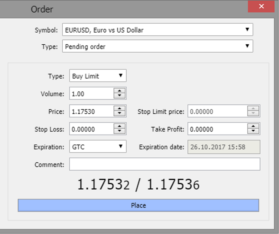Click inside the Comment text field
279x234 pixels.
tap(164, 164)
